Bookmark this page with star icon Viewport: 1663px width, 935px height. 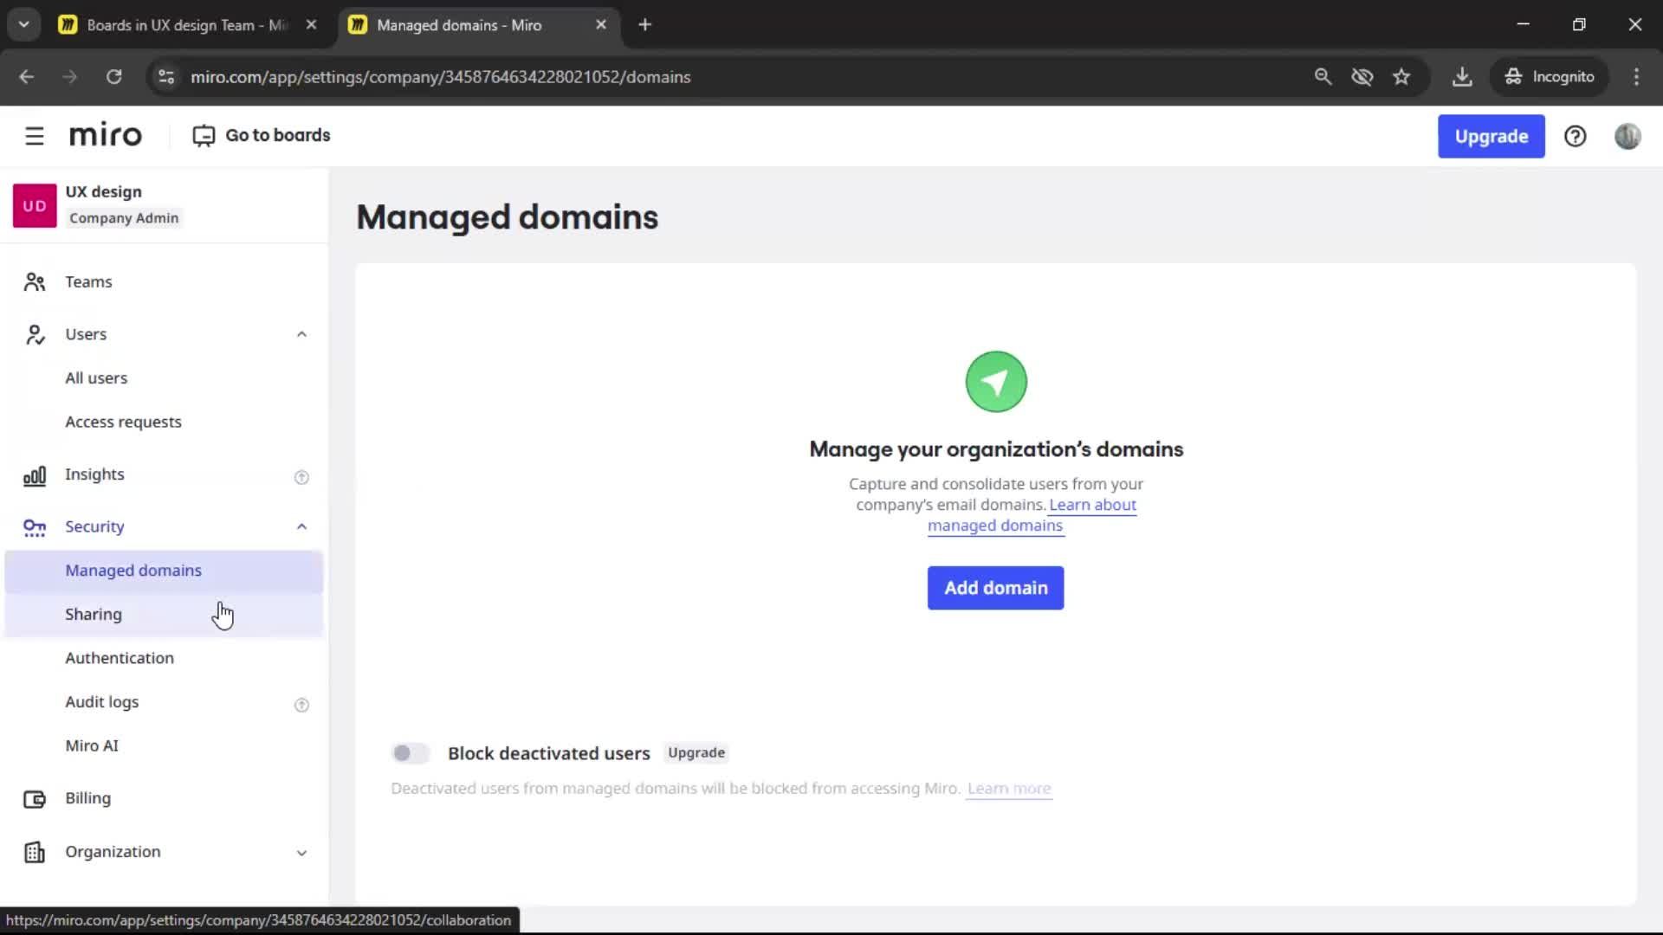coord(1401,77)
